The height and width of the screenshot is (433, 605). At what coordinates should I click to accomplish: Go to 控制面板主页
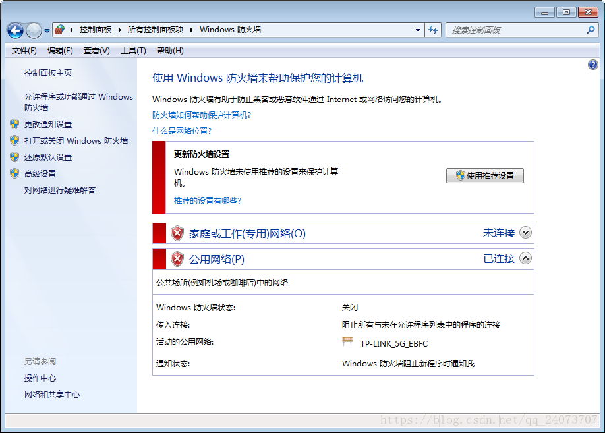pyautogui.click(x=48, y=73)
